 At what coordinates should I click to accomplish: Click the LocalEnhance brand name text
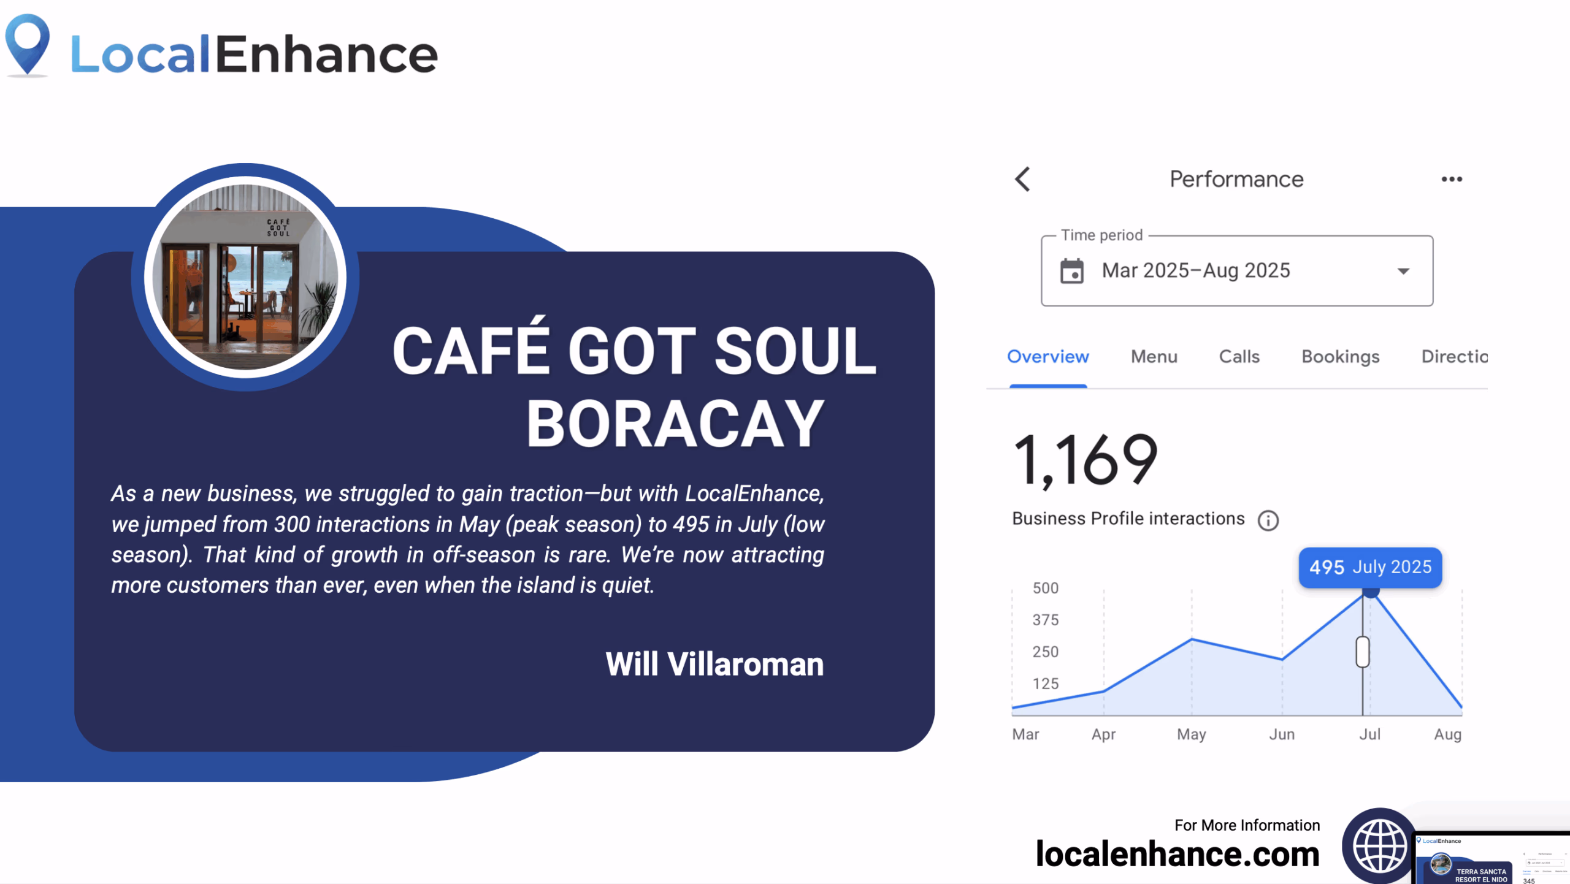point(254,55)
